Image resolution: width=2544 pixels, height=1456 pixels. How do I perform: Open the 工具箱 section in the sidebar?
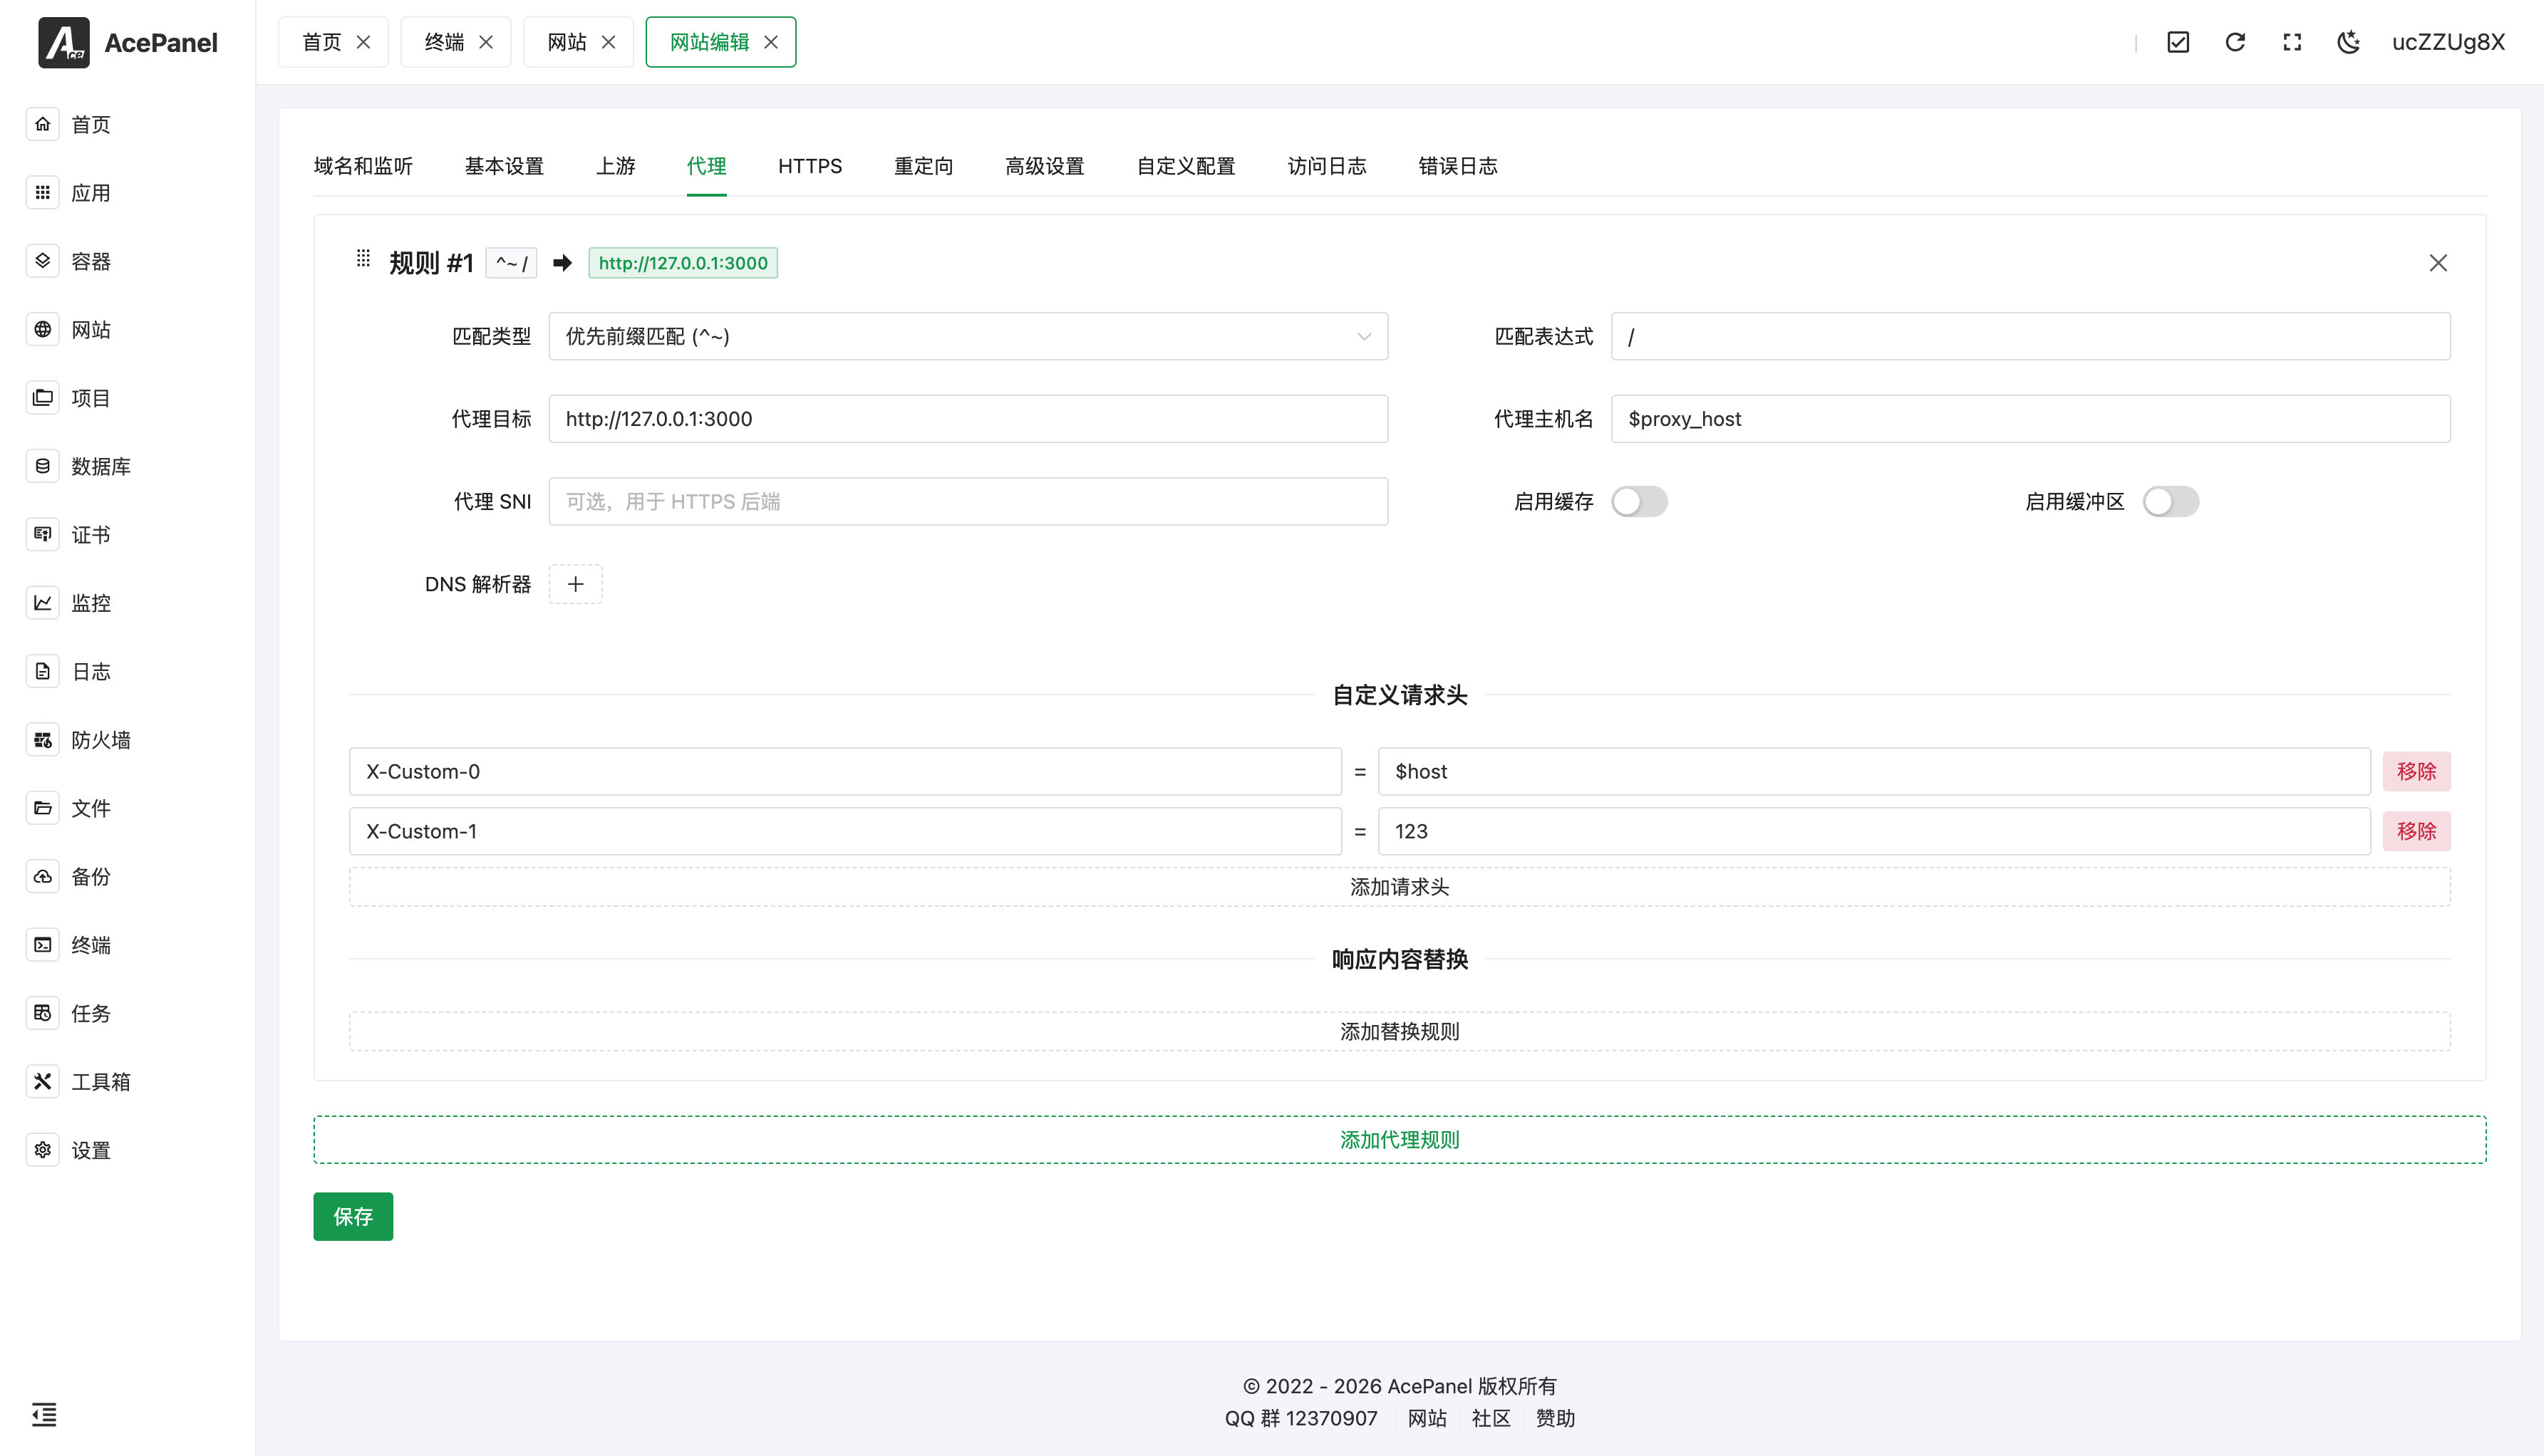(x=101, y=1081)
